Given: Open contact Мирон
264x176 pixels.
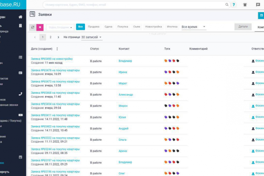Looking at the screenshot, I should pyautogui.click(x=123, y=106).
